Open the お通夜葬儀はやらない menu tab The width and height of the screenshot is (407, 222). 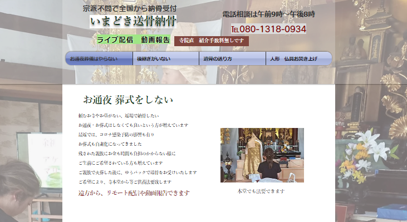tap(99, 58)
